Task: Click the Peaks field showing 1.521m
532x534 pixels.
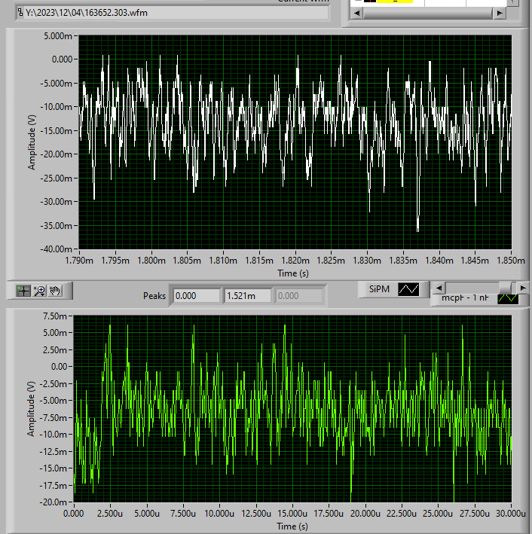Action: click(247, 296)
